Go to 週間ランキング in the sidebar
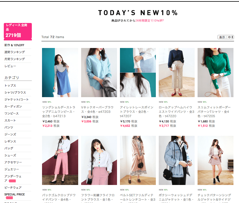The image size is (239, 203). (15, 52)
